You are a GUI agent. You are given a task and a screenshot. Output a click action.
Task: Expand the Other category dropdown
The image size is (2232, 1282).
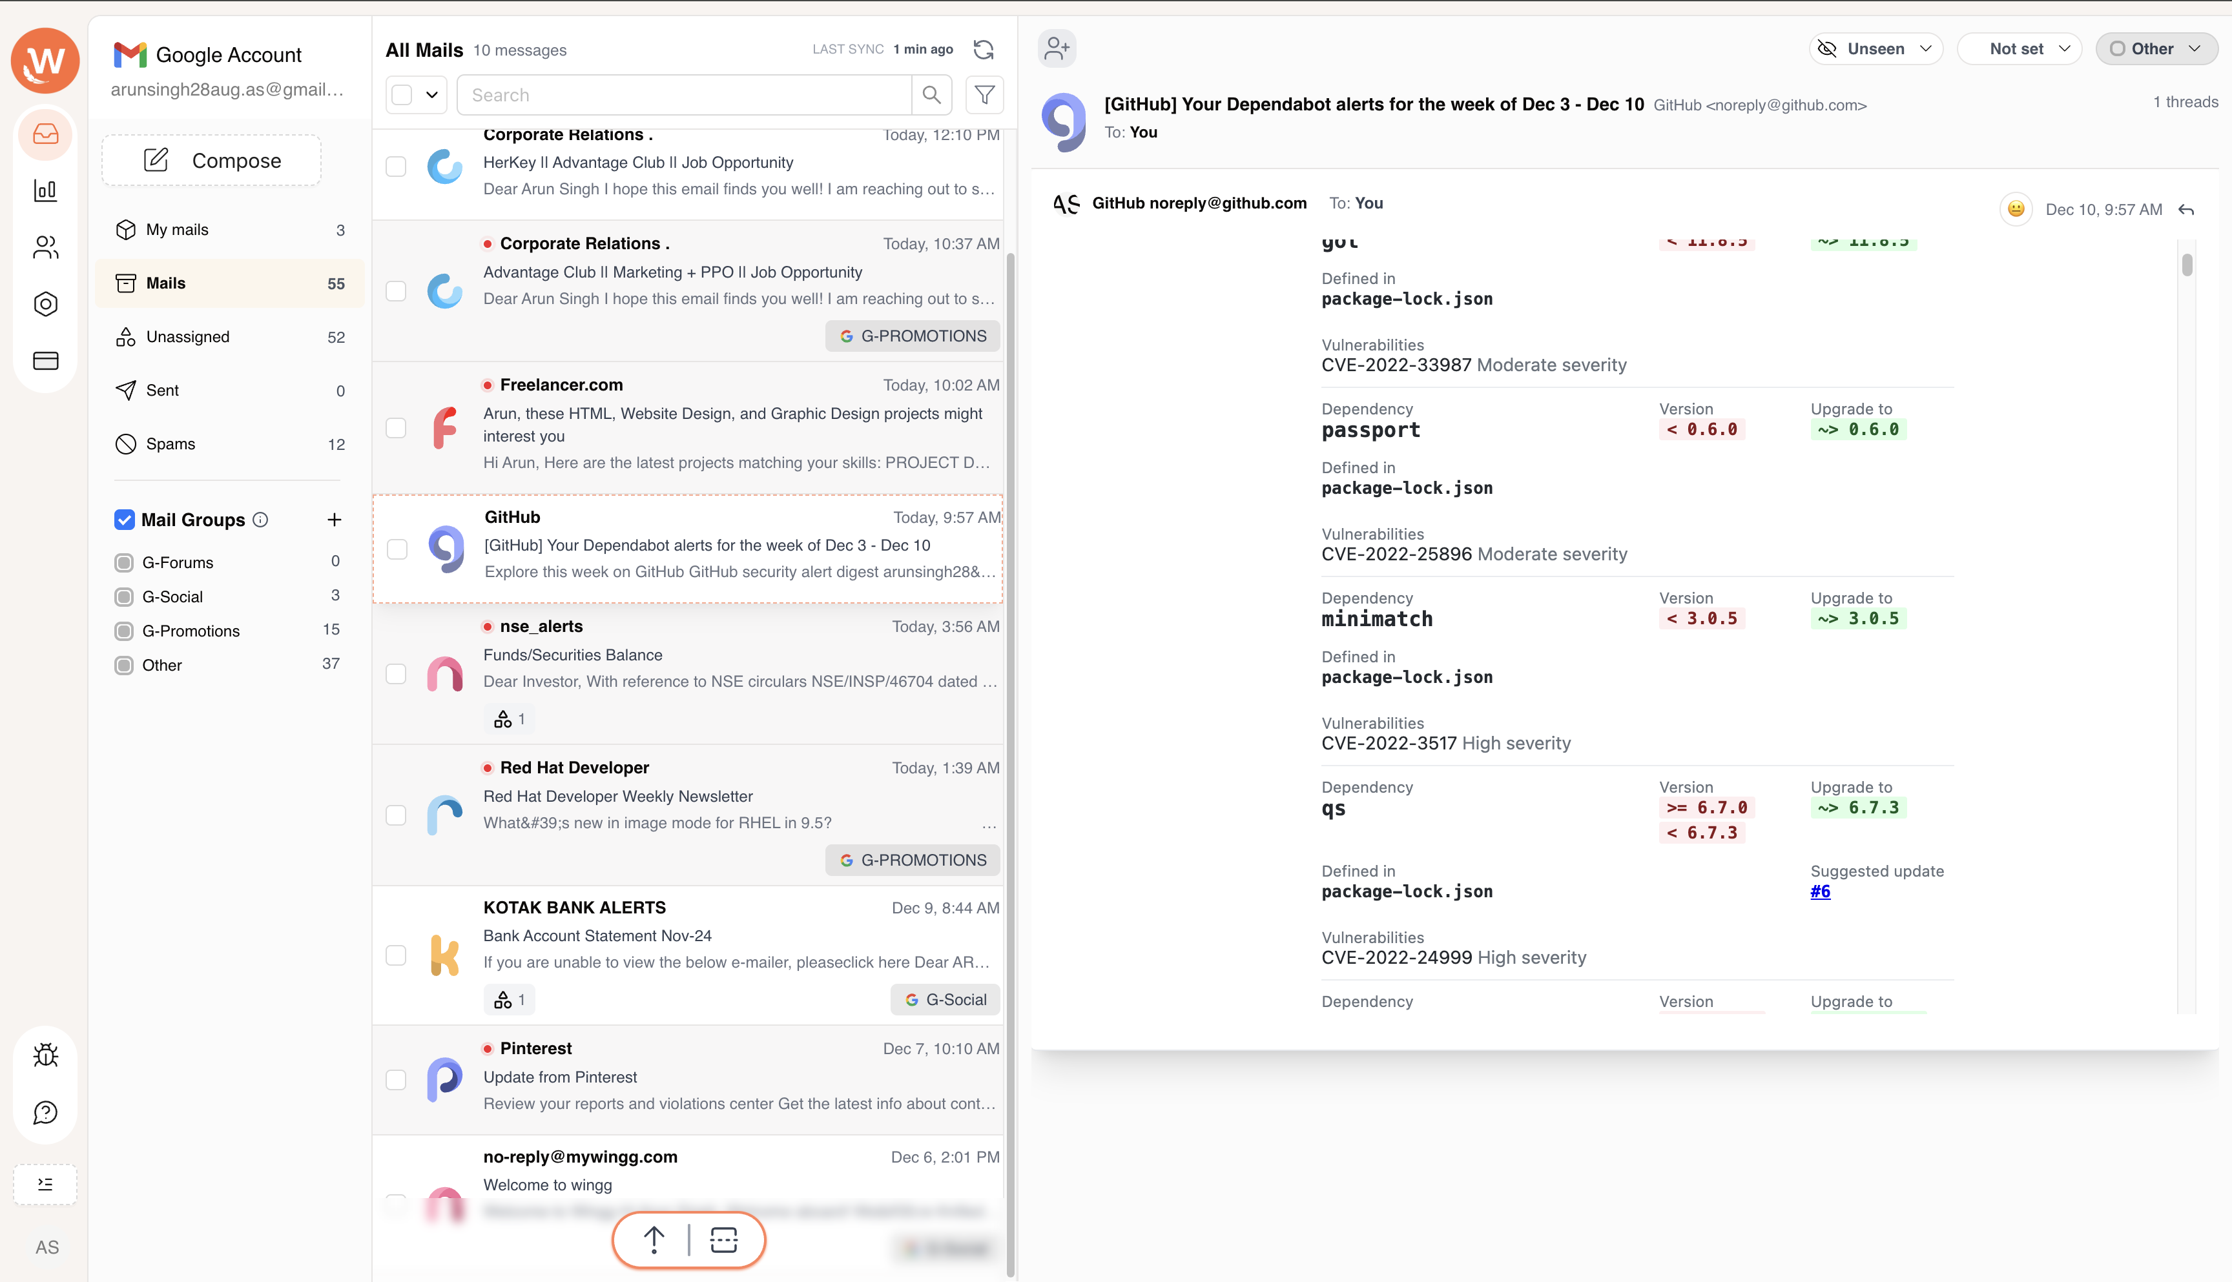click(x=2155, y=49)
